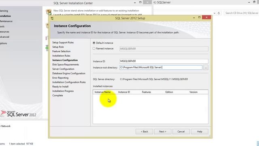The height and width of the screenshot is (146, 259).
Task: Click the Instance ID column header
Action: 124,92
